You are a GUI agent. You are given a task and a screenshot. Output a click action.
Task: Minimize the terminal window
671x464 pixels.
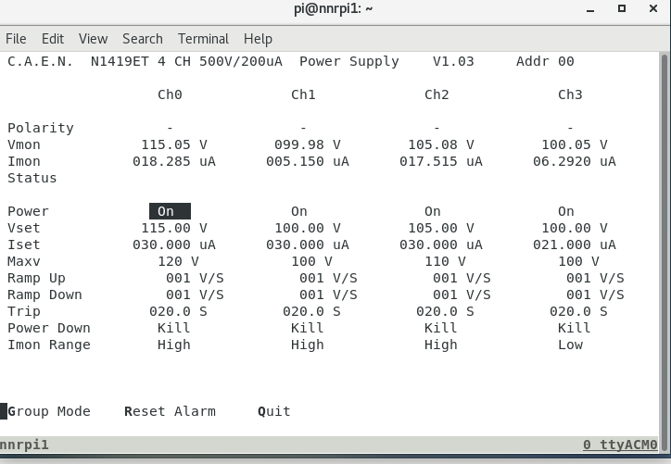tap(588, 9)
